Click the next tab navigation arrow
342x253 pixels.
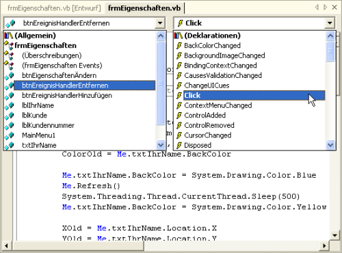click(326, 8)
